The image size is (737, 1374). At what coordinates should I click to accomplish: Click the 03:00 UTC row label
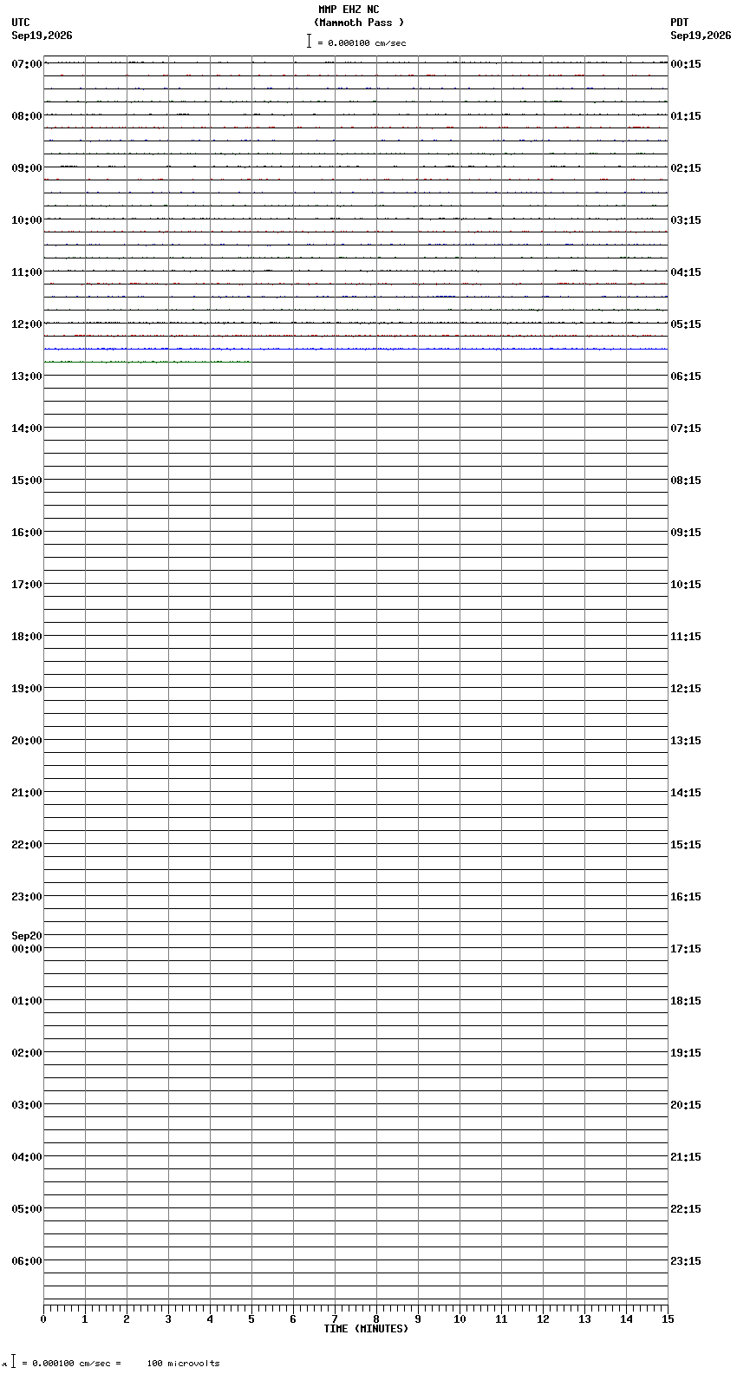click(x=27, y=1105)
